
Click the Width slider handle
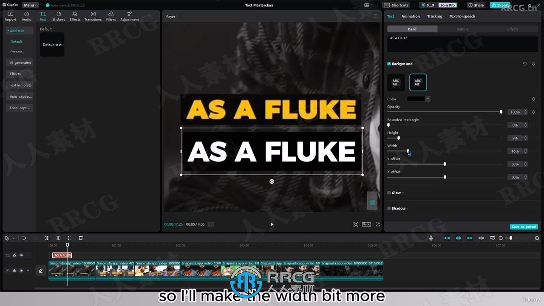pyautogui.click(x=408, y=151)
